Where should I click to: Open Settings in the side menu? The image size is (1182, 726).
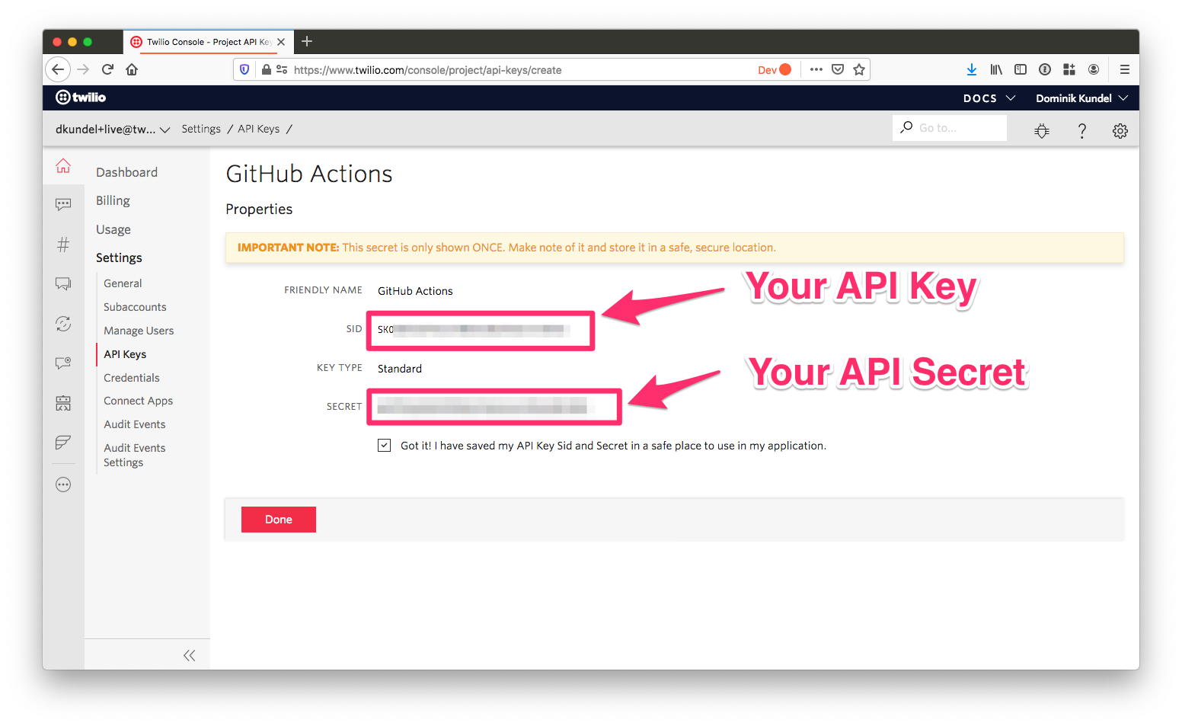119,258
